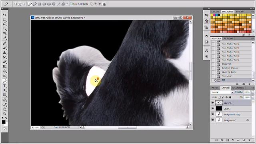Hide Layer 2 visibility eye
The height and width of the screenshot is (144, 256).
(x=212, y=108)
